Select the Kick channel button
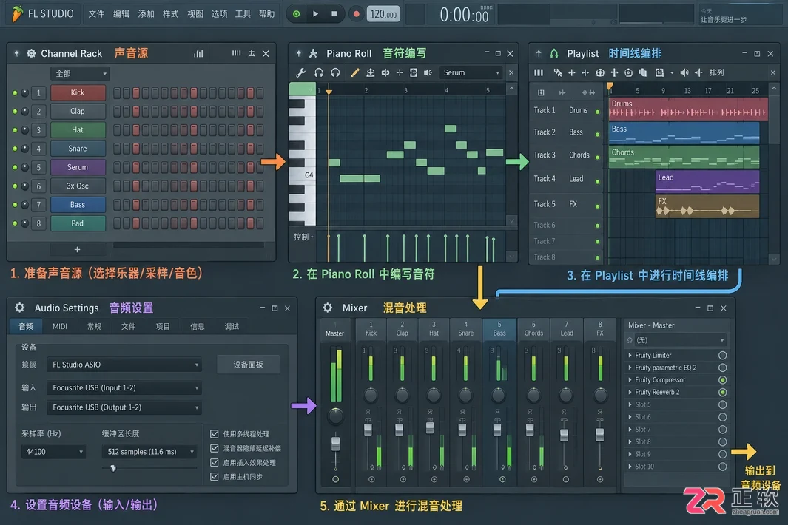 pyautogui.click(x=78, y=92)
